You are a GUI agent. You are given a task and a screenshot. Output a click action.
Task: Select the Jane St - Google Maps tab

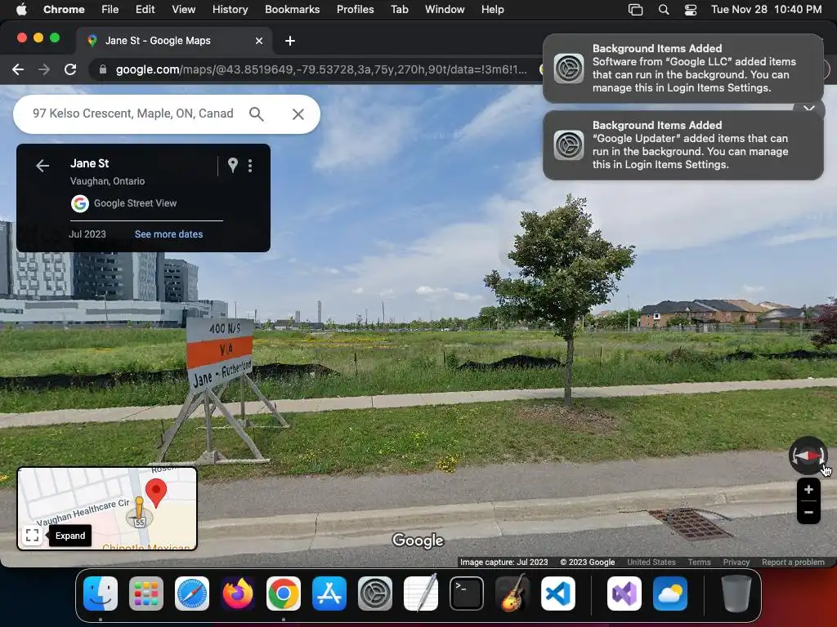(174, 41)
